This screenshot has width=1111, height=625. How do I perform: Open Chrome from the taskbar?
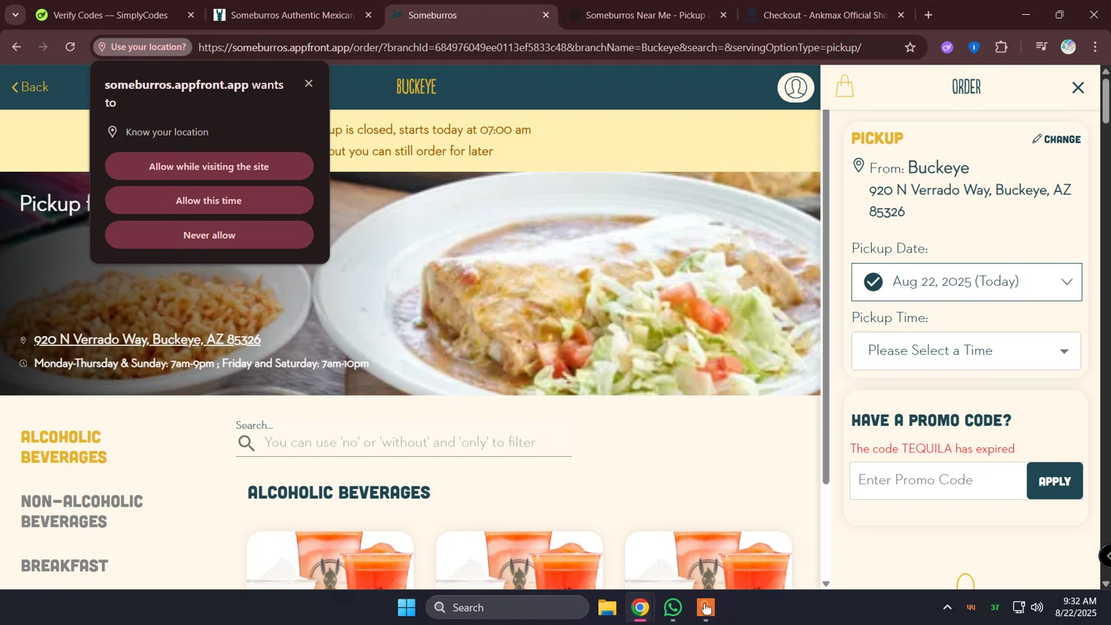[641, 608]
